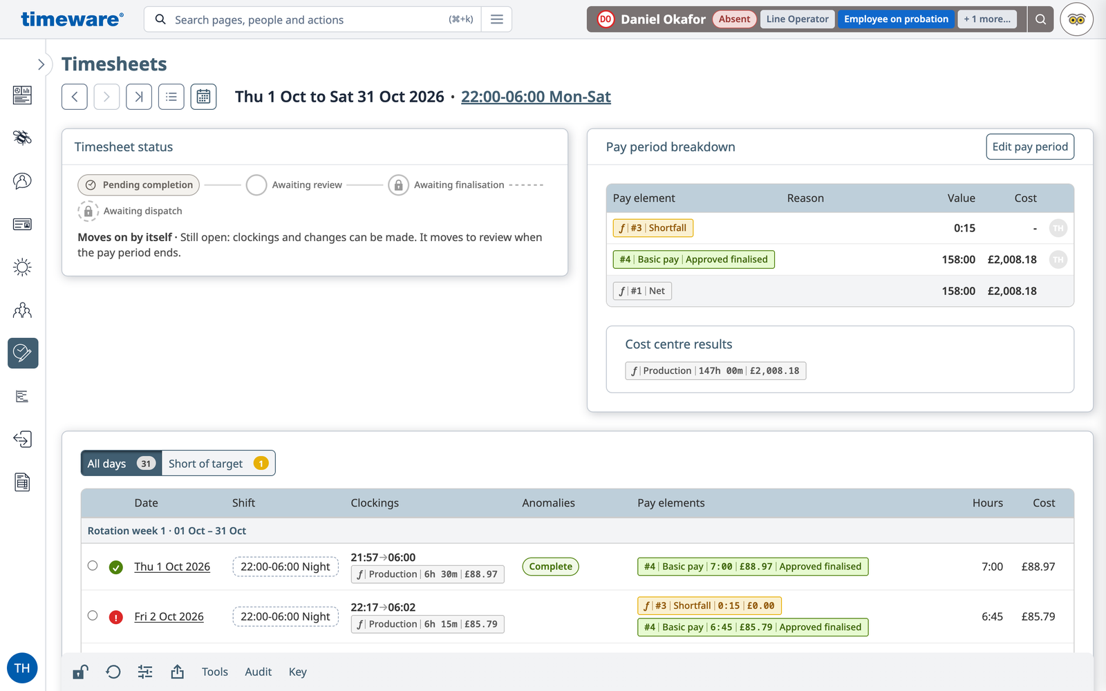Click the refresh toolbar icon
This screenshot has width=1106, height=691.
(x=113, y=672)
